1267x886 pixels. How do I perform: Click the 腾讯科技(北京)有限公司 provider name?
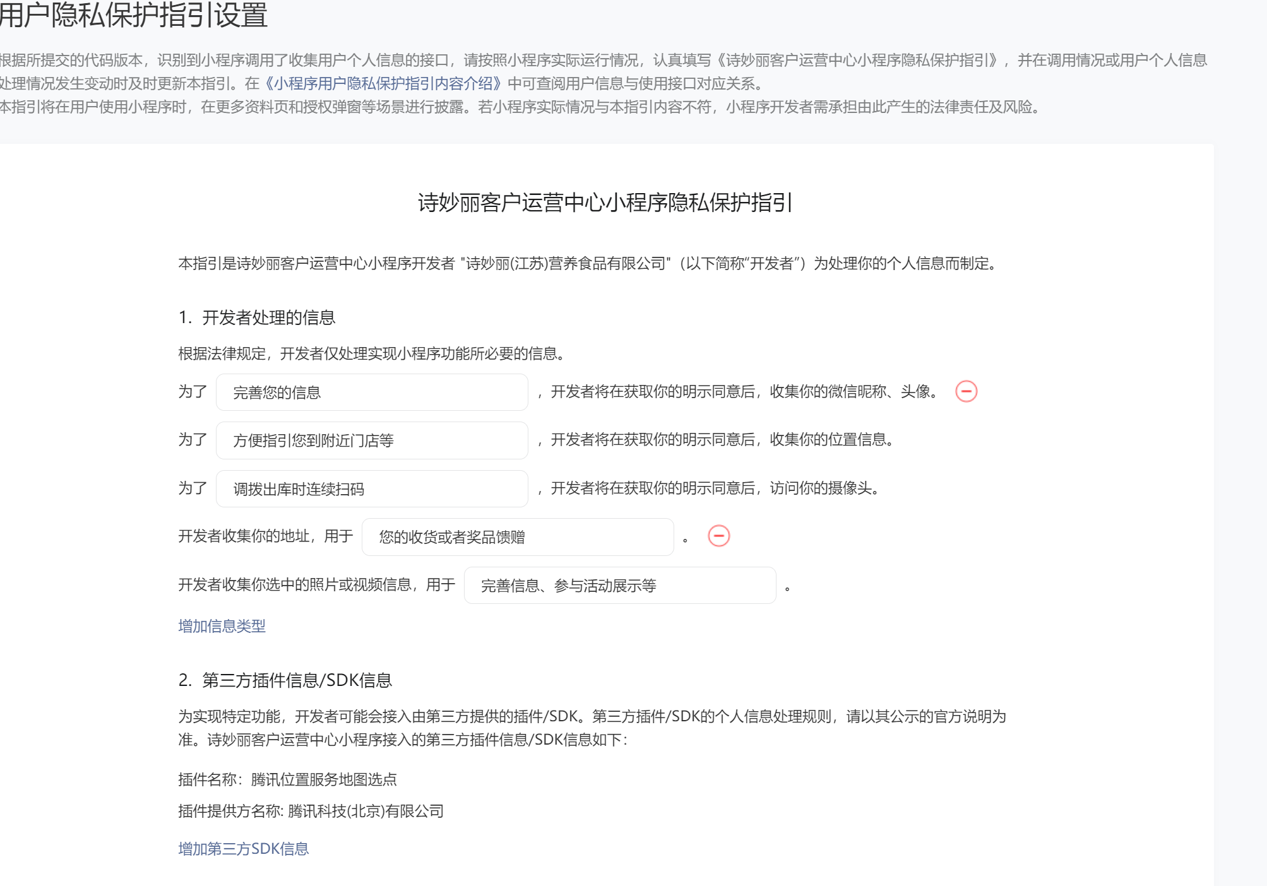tap(366, 811)
